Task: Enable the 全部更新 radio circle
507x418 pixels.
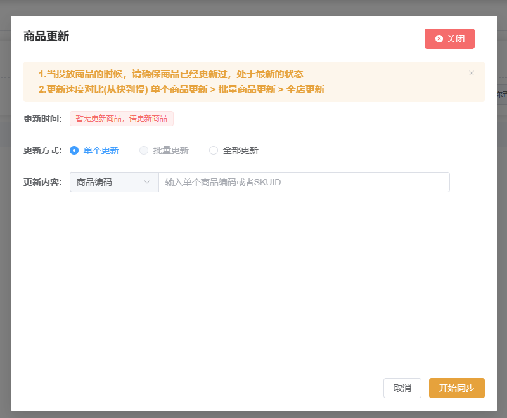Action: point(214,150)
